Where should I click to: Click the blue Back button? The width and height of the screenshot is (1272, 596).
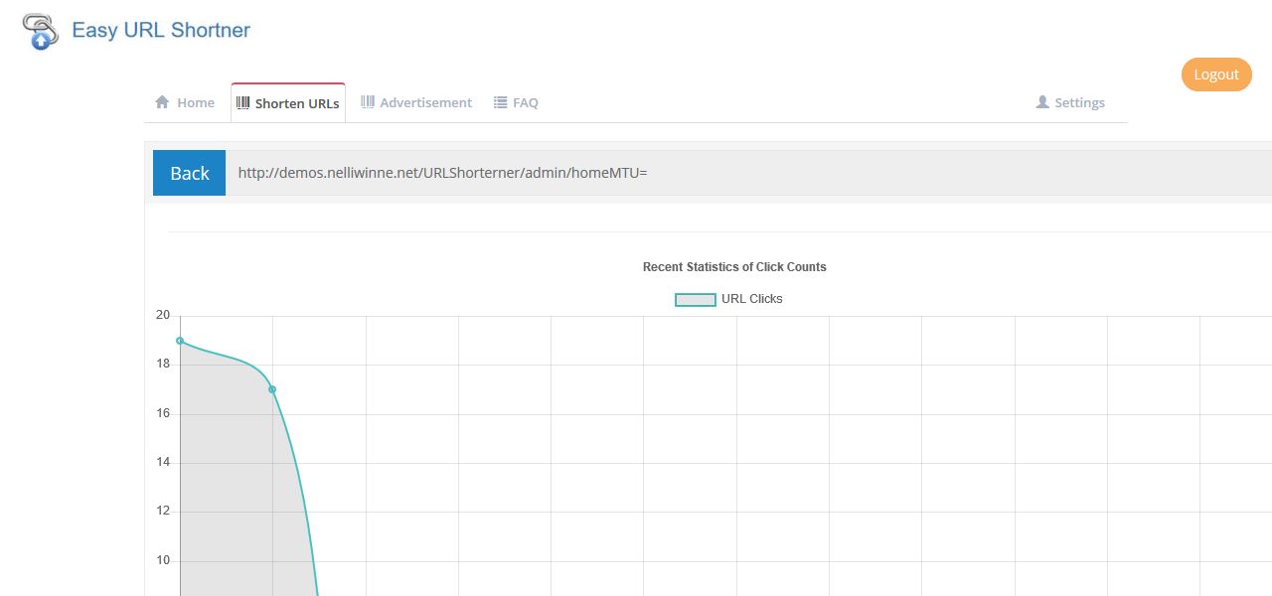(x=189, y=173)
